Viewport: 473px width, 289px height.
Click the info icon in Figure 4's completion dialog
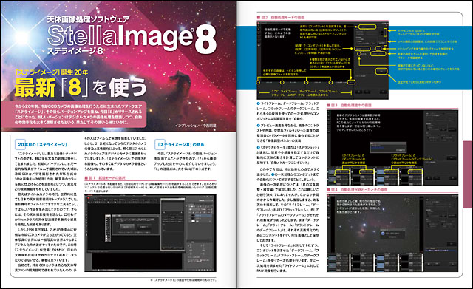click(383, 233)
